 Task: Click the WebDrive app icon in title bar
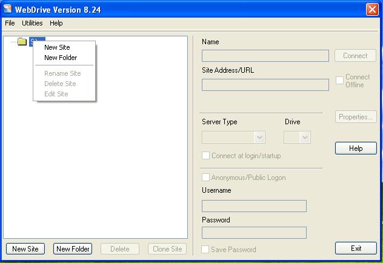[7, 9]
